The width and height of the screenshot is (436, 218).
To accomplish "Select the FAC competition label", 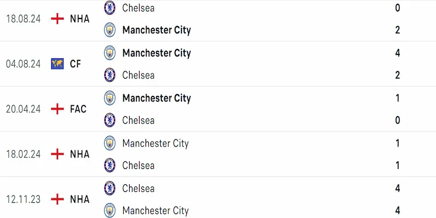I will point(78,109).
